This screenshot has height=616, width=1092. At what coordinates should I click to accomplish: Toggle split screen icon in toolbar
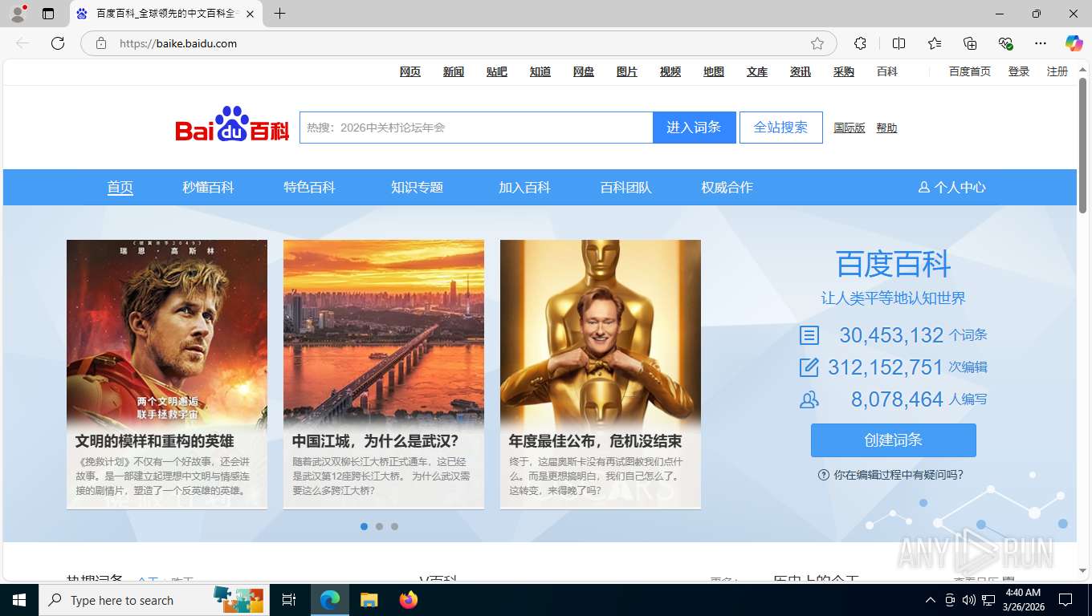[898, 43]
